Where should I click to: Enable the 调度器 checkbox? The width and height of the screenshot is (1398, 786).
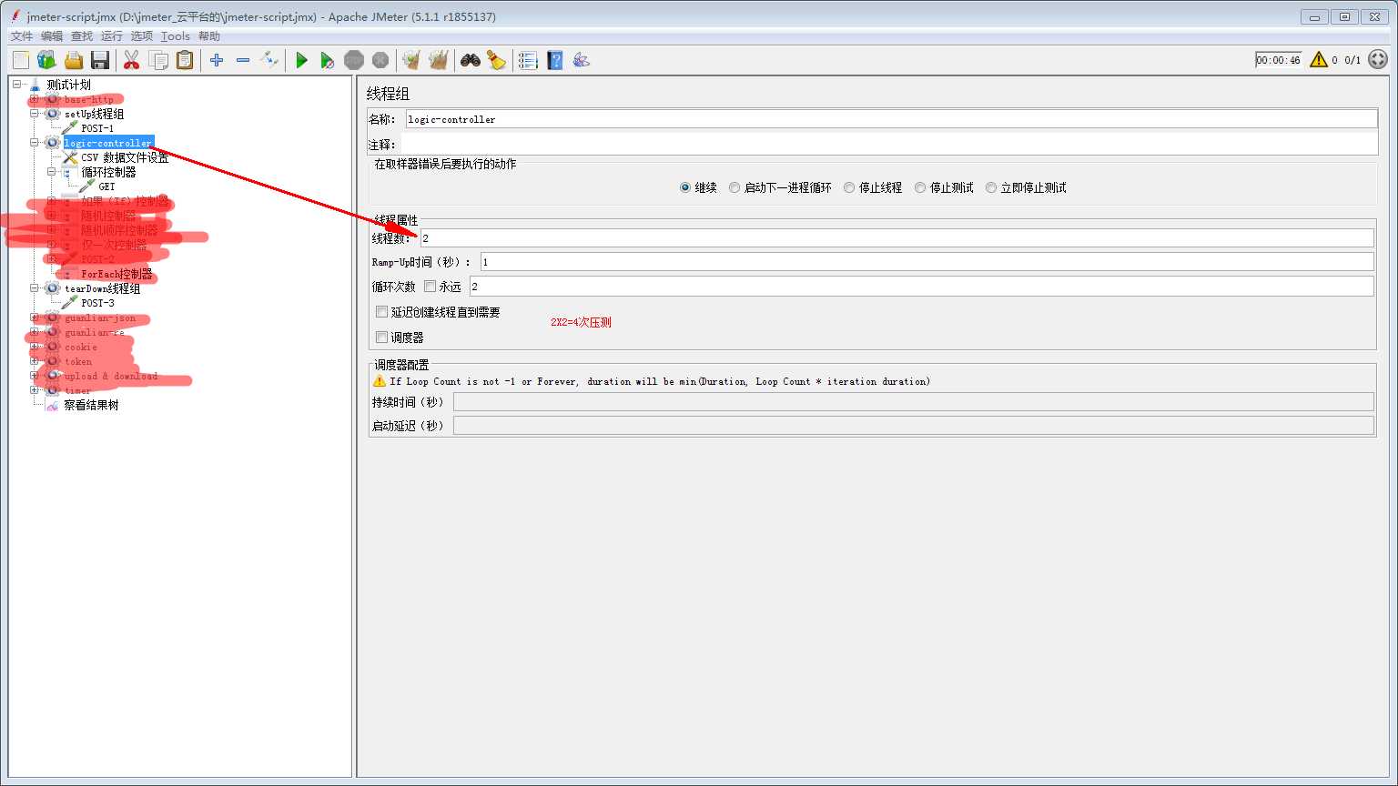382,338
